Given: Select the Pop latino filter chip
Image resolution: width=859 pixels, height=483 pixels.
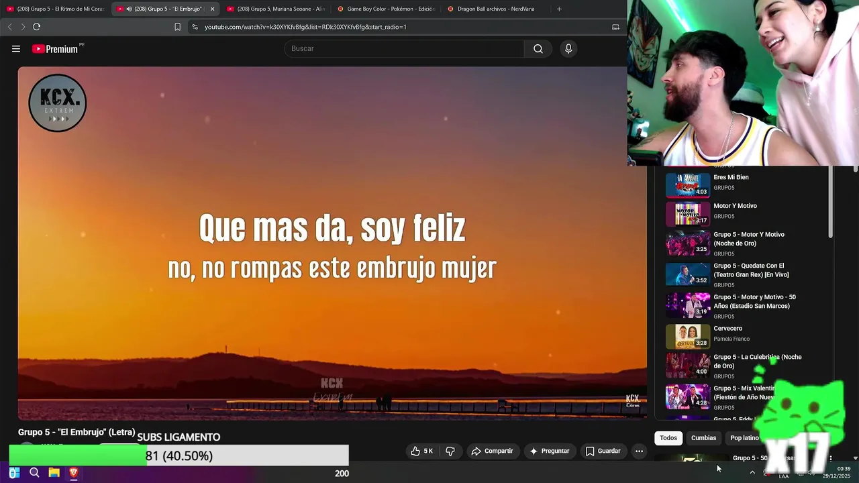Looking at the screenshot, I should tap(744, 438).
